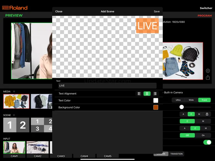Screen dimensions: 215x161
Task: Select the CAM2 input thumbnail
Action: pyautogui.click(x=37, y=148)
